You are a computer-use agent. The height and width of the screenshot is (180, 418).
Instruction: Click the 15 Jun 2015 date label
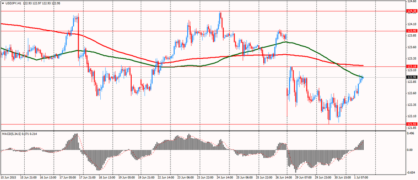[8, 177]
